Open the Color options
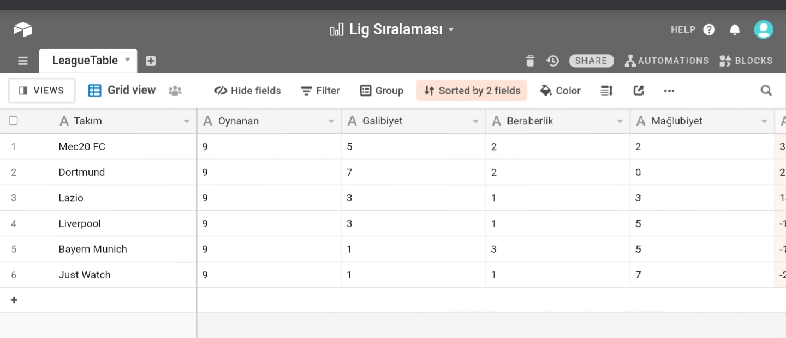 pyautogui.click(x=560, y=91)
